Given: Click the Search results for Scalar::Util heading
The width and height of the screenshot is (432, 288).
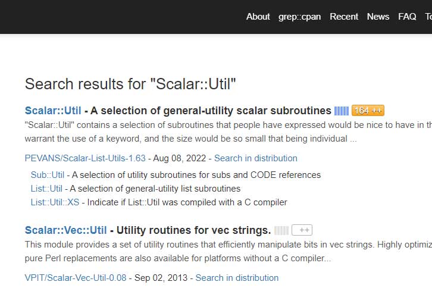Looking at the screenshot, I should (130, 84).
